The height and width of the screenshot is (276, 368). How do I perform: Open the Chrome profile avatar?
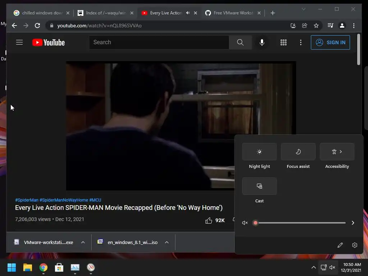(x=342, y=26)
